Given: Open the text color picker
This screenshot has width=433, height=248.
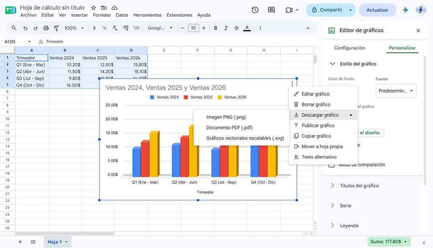Looking at the screenshot, I should tap(247, 28).
